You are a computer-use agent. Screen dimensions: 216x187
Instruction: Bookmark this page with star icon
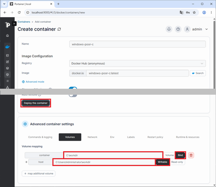(194, 13)
